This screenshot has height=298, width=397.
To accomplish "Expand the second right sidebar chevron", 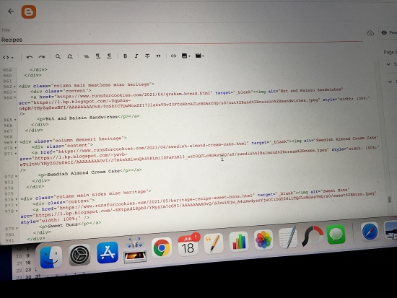I will (x=391, y=82).
